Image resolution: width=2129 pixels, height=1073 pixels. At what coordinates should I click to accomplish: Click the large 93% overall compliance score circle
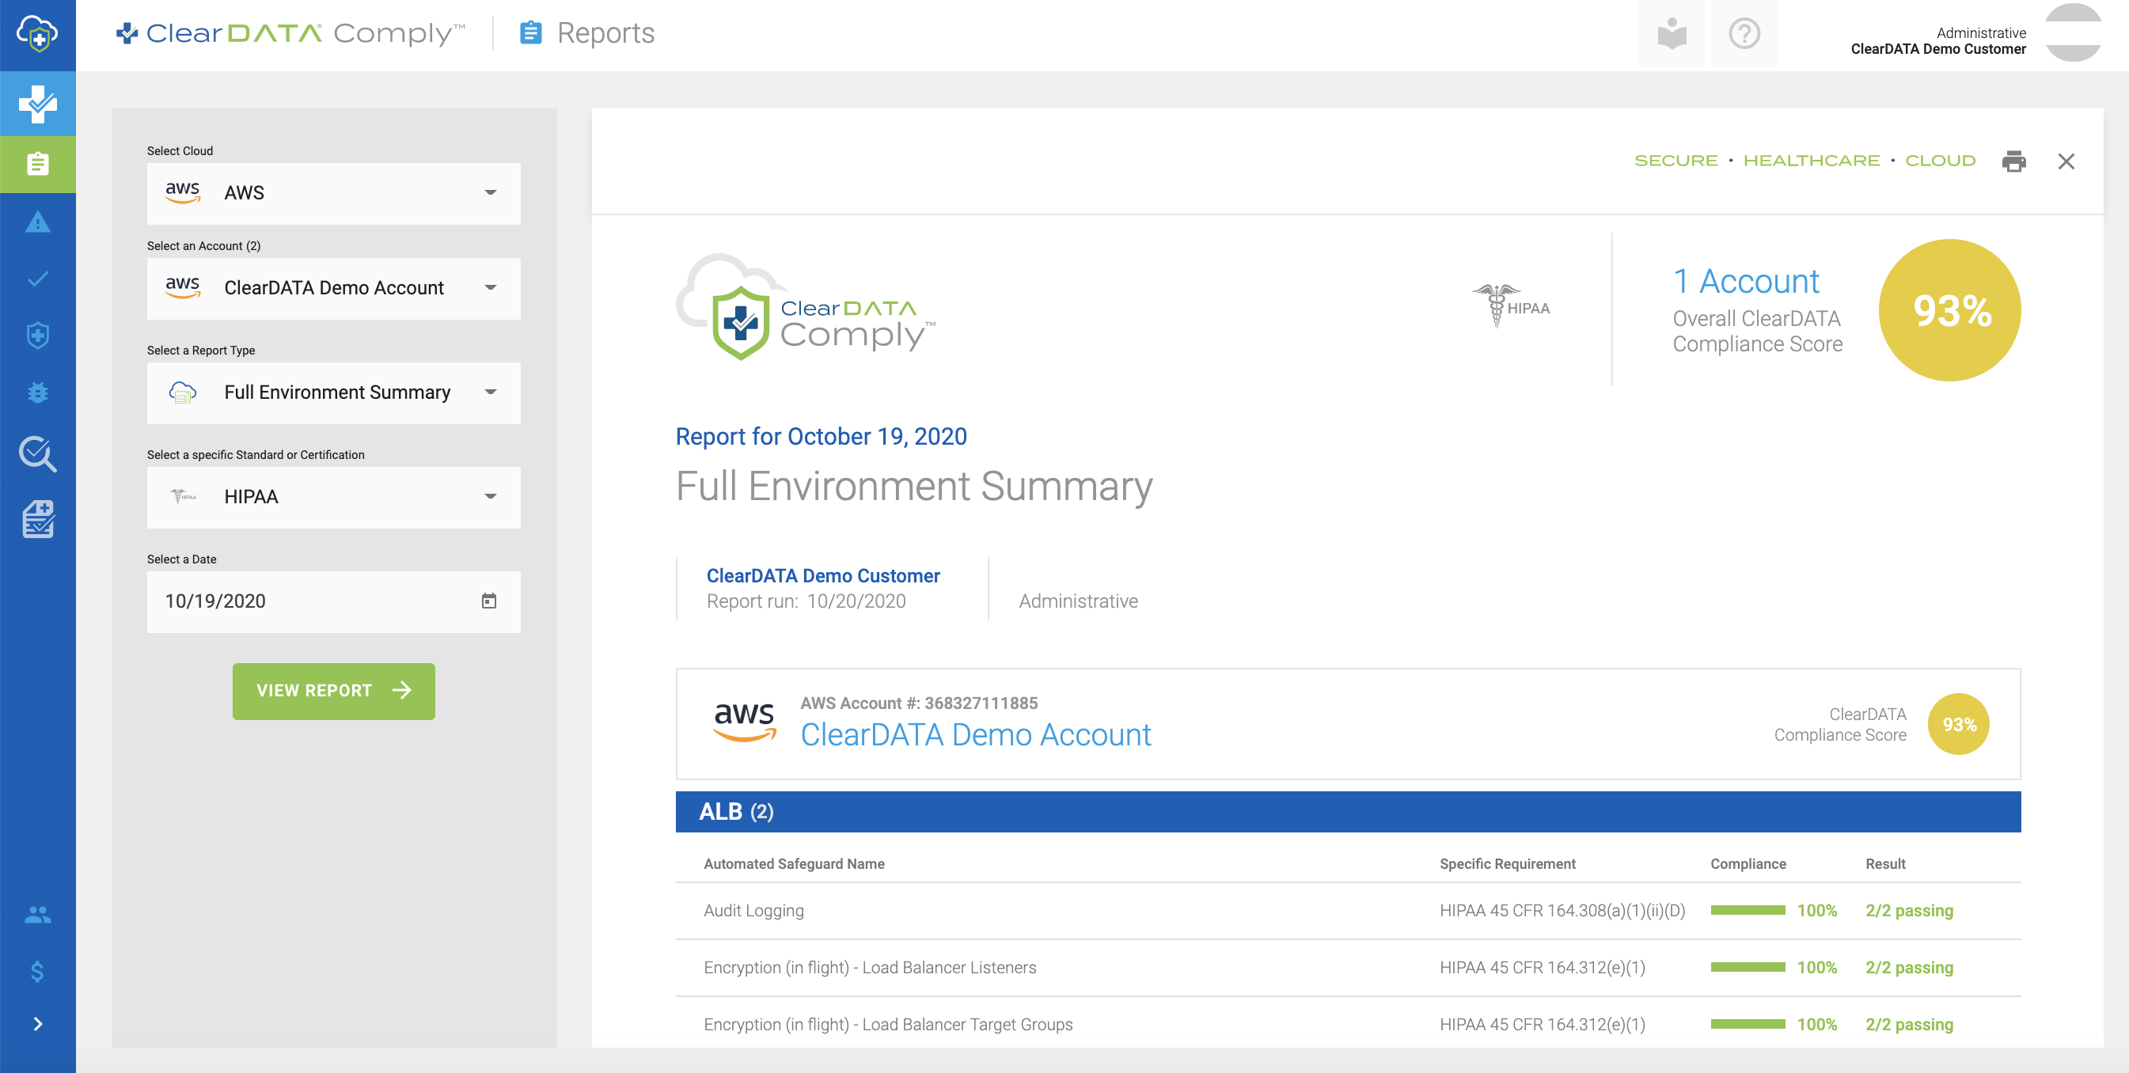1949,310
